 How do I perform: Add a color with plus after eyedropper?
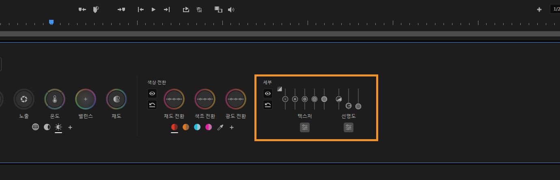pos(232,127)
